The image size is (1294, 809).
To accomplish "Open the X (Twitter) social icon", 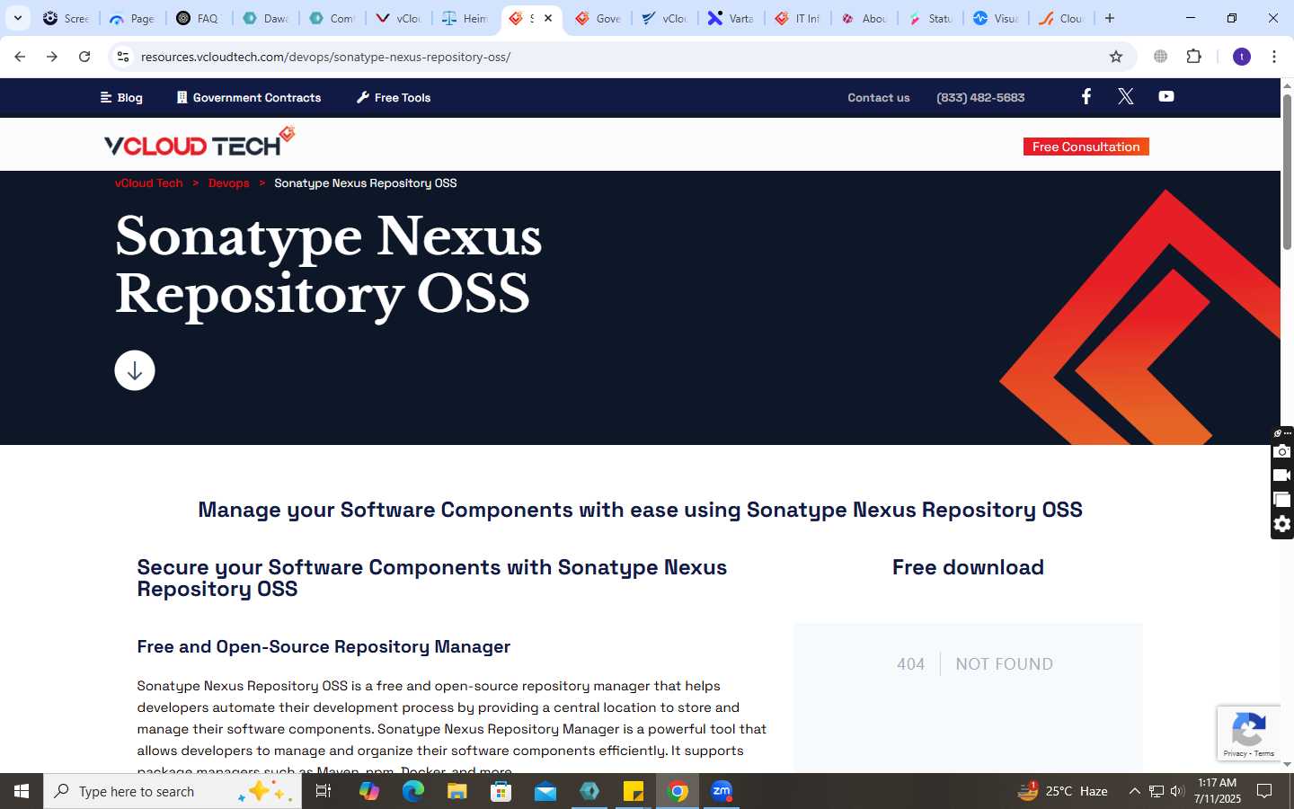I will [1126, 96].
